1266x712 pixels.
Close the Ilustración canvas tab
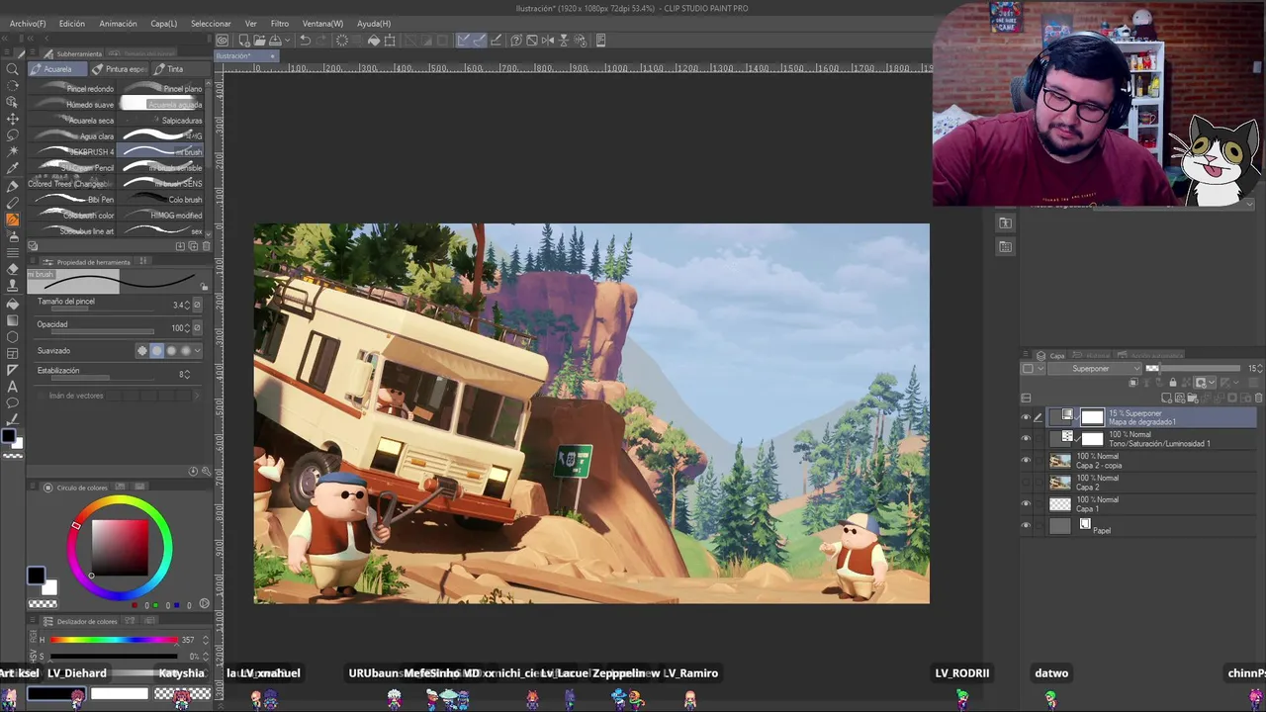pos(273,56)
